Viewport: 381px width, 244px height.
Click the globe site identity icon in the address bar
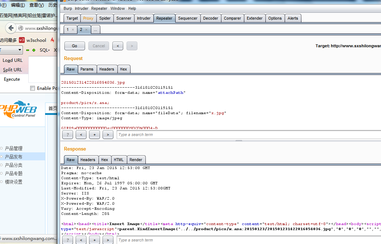click(21, 28)
